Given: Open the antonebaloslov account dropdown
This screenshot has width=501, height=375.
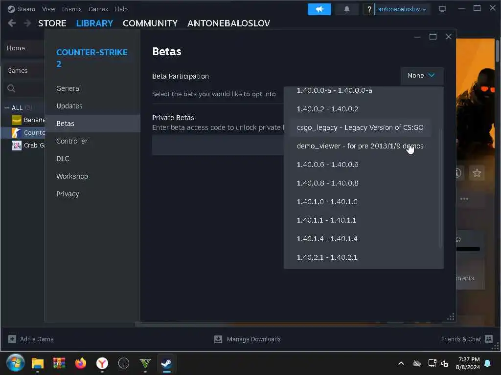Looking at the screenshot, I should coord(402,9).
